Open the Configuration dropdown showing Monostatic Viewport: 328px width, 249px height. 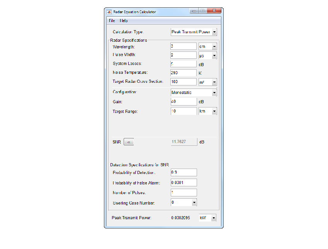point(194,92)
